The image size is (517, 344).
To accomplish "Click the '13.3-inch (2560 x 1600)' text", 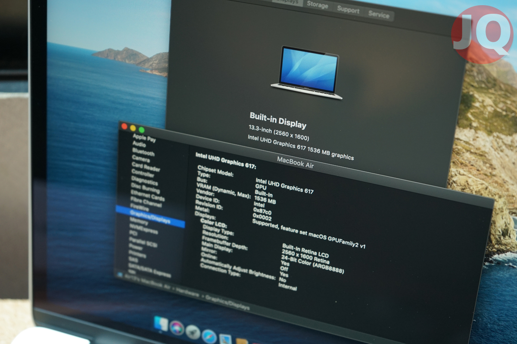I will click(x=279, y=133).
